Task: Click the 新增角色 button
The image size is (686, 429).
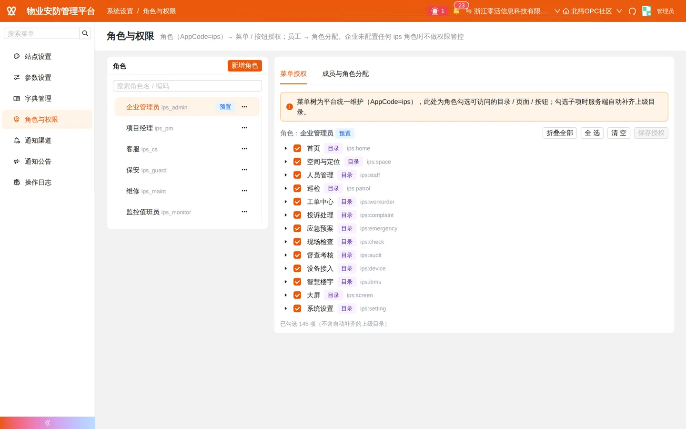Action: click(245, 66)
